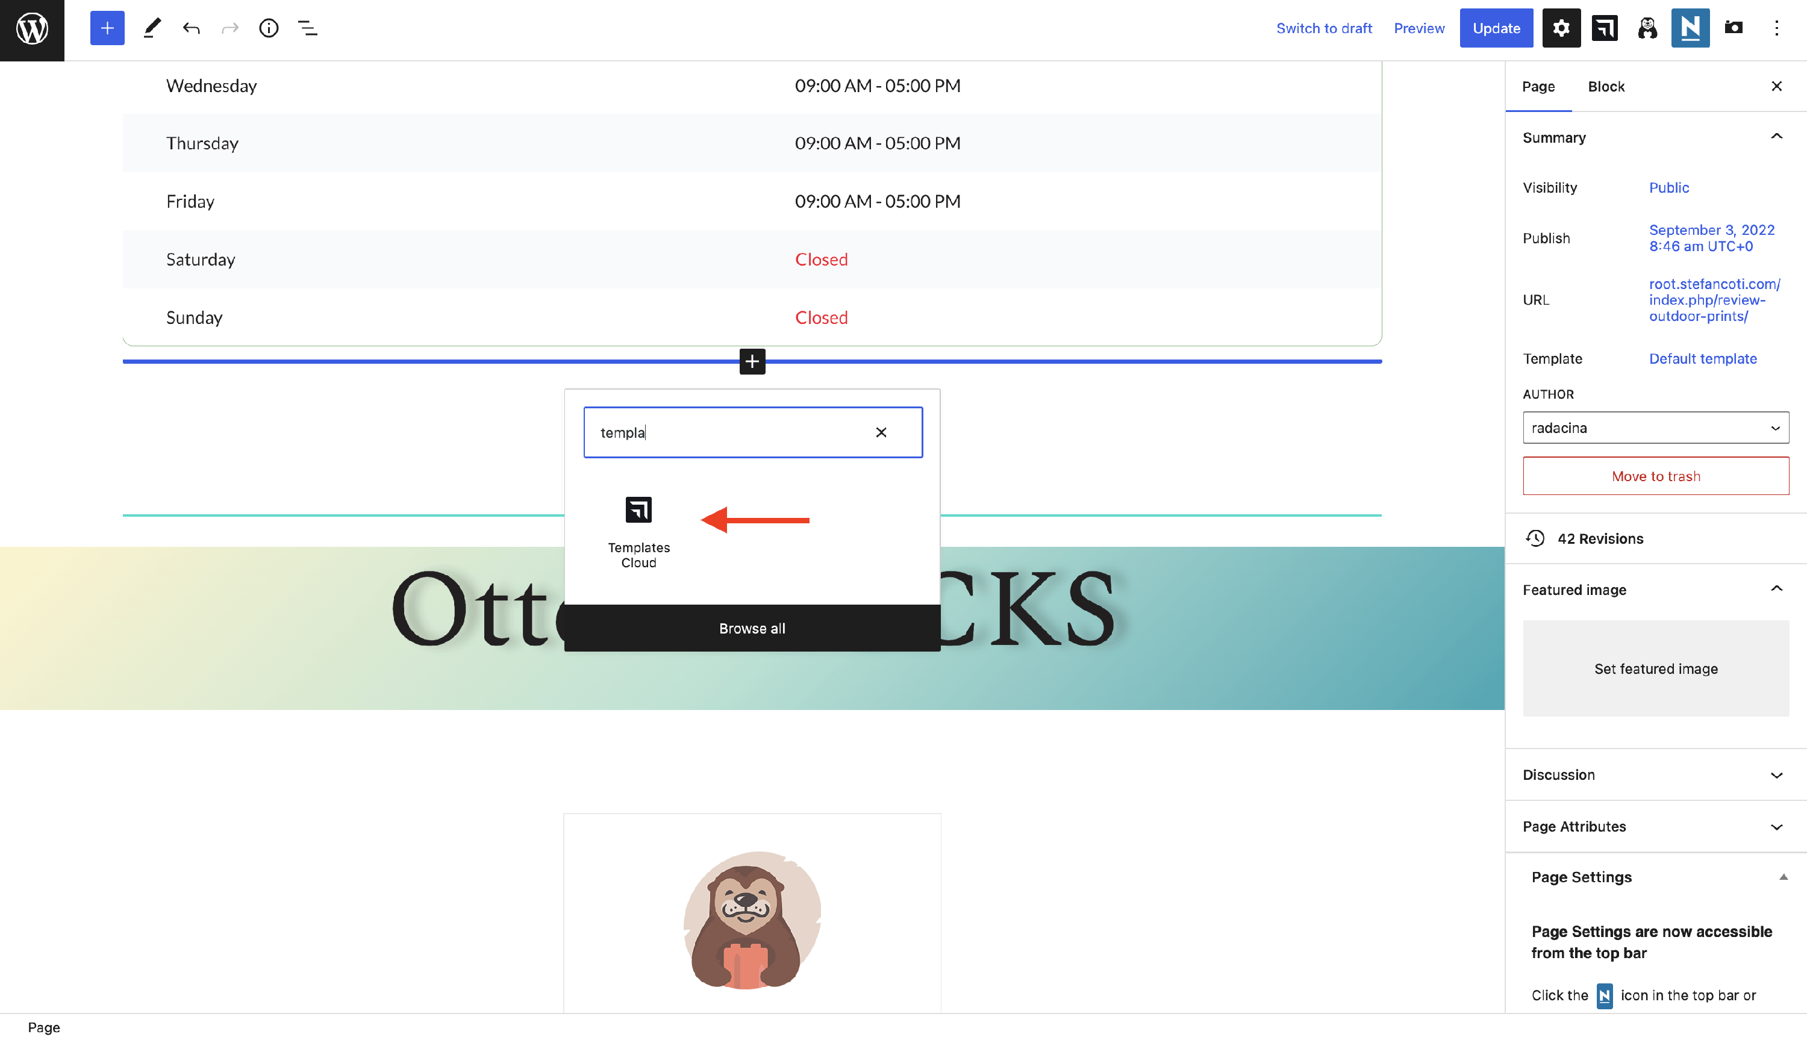Open Neve page settings icon
The height and width of the screenshot is (1040, 1807).
pos(1690,28)
